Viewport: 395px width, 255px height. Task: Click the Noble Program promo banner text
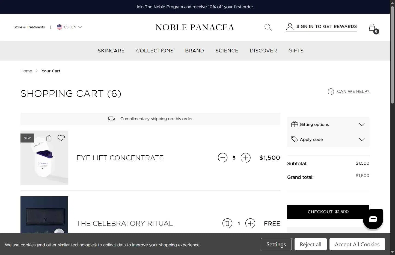click(195, 7)
